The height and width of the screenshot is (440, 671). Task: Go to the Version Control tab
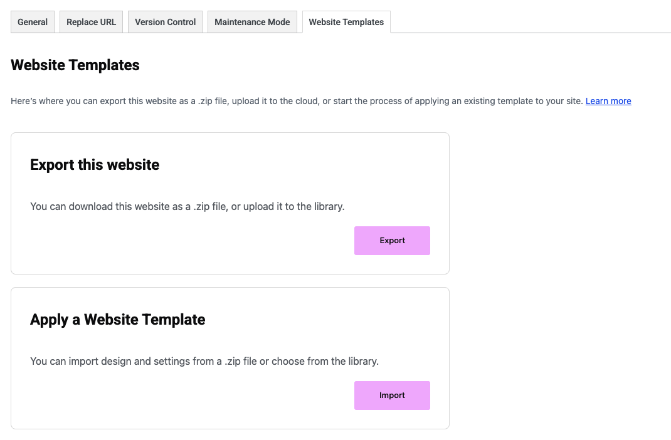165,22
